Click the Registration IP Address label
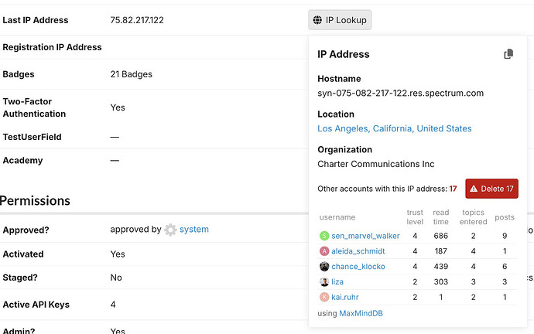Viewport: 534px width, 334px height. click(52, 47)
